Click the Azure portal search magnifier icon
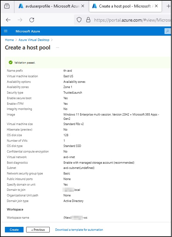This screenshot has width=172, height=237. 167,31
